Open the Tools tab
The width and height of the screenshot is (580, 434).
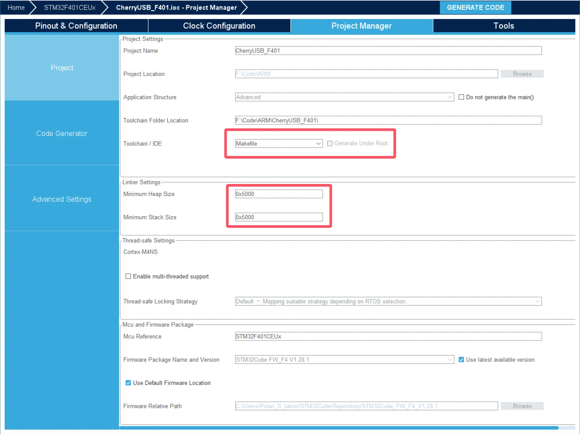point(504,26)
